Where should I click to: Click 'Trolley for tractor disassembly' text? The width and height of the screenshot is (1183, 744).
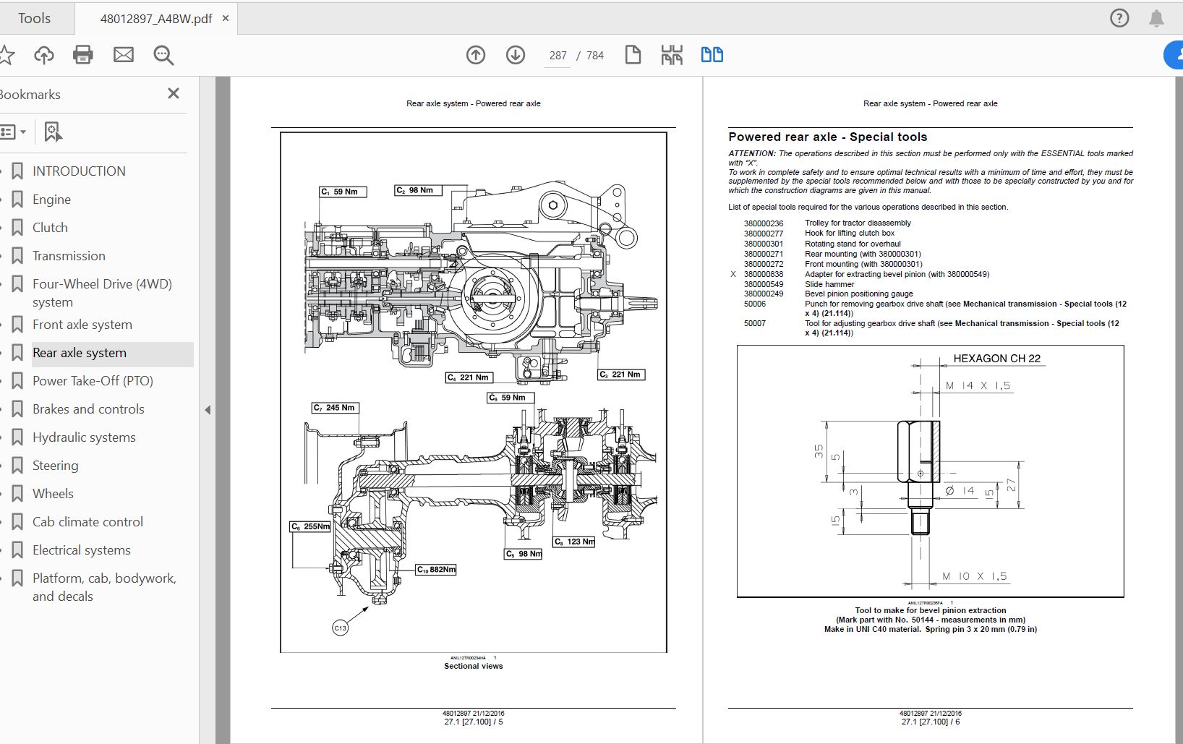(858, 223)
